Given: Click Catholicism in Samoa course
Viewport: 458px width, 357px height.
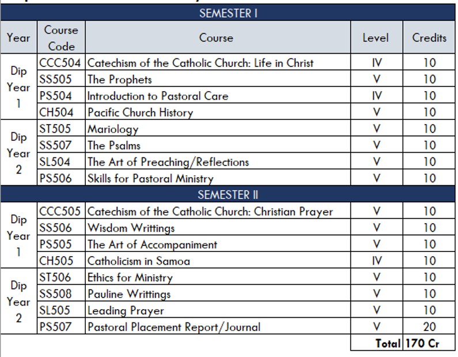Looking at the screenshot, I should 138,261.
